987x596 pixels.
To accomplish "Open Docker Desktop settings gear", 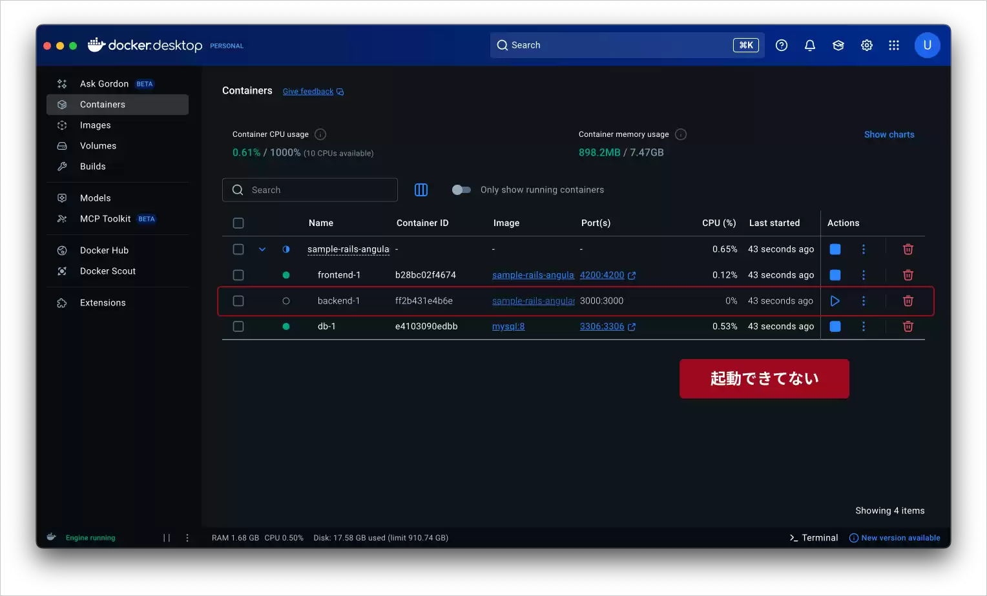I will coord(866,45).
